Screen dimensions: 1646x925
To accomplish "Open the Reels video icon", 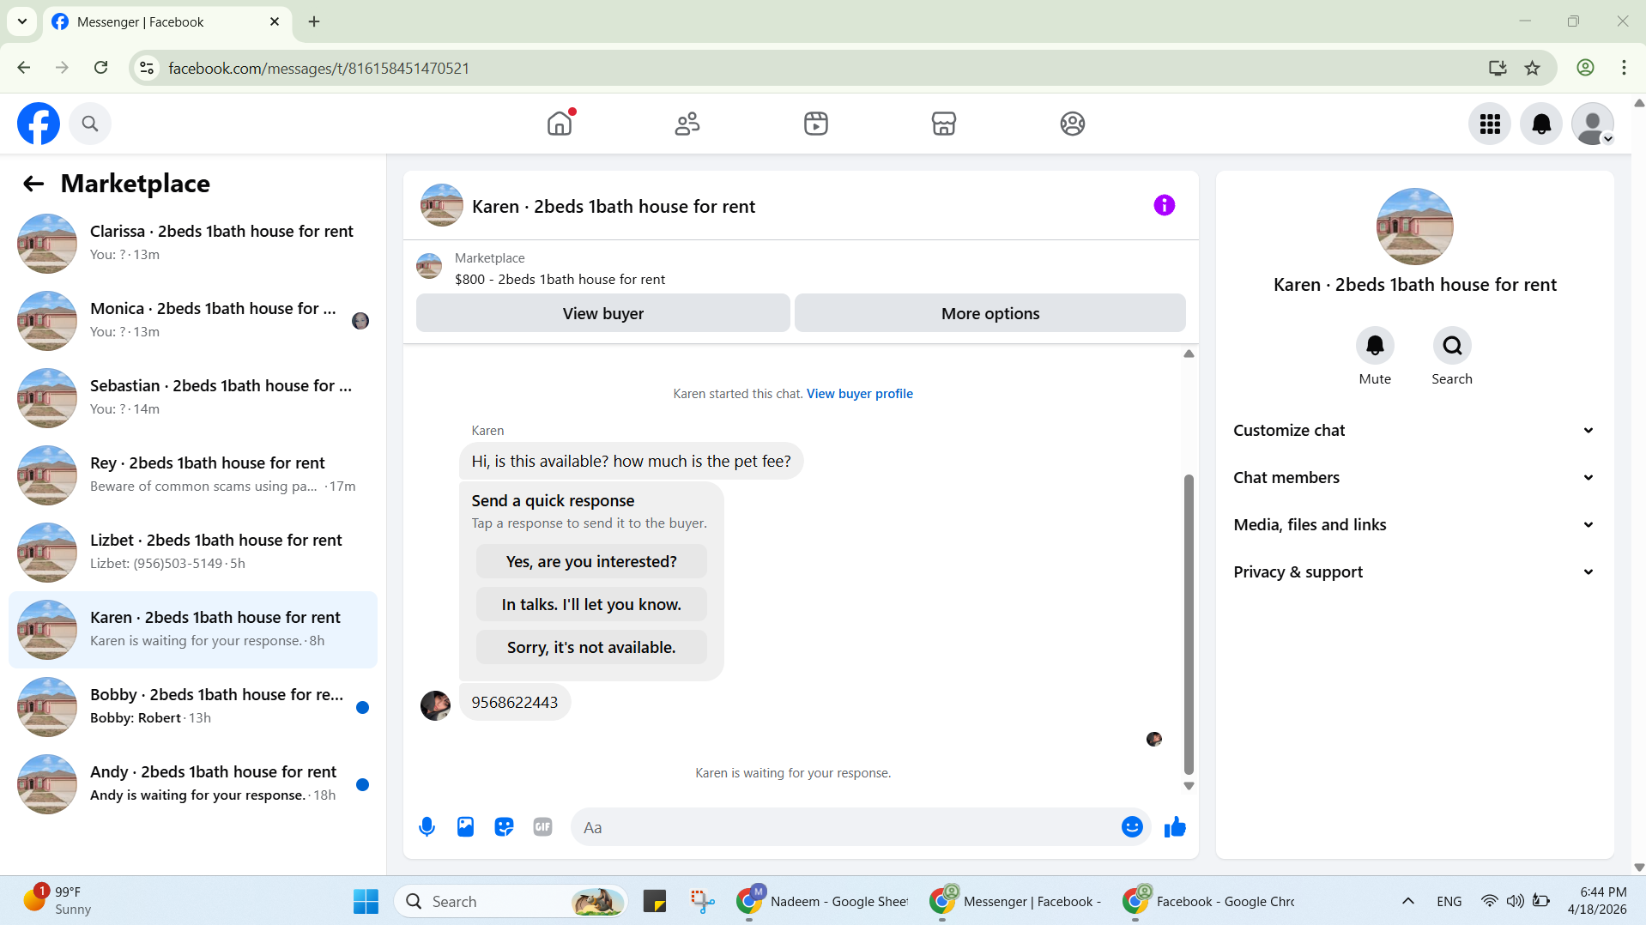I will [816, 124].
